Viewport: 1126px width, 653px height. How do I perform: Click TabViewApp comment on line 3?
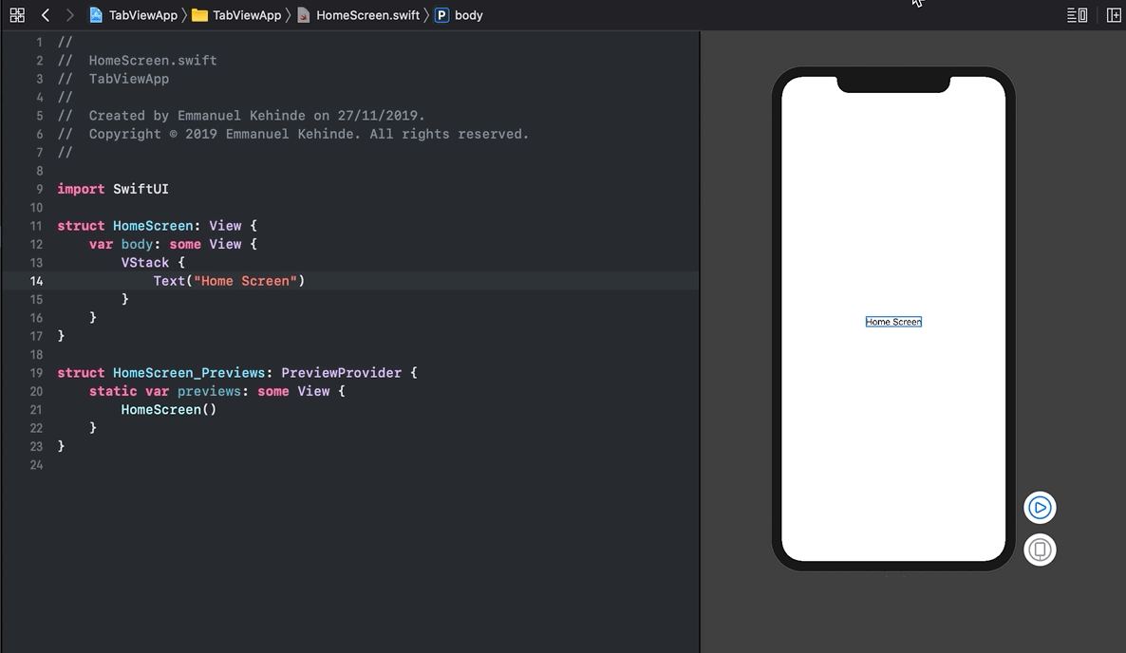[x=114, y=79]
